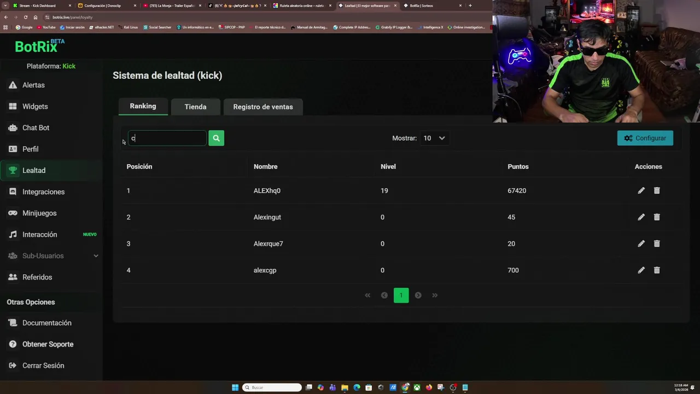Click the Nivel column header
The width and height of the screenshot is (700, 394).
tap(388, 167)
